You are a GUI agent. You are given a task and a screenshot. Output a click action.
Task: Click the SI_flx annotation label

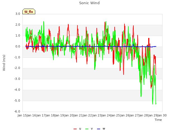tap(29, 11)
